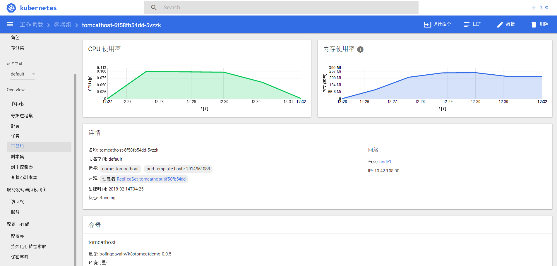Click the image name bolingcavalry/k8stomcatdemo:0.0.5
The width and height of the screenshot is (557, 266).
(x=136, y=254)
